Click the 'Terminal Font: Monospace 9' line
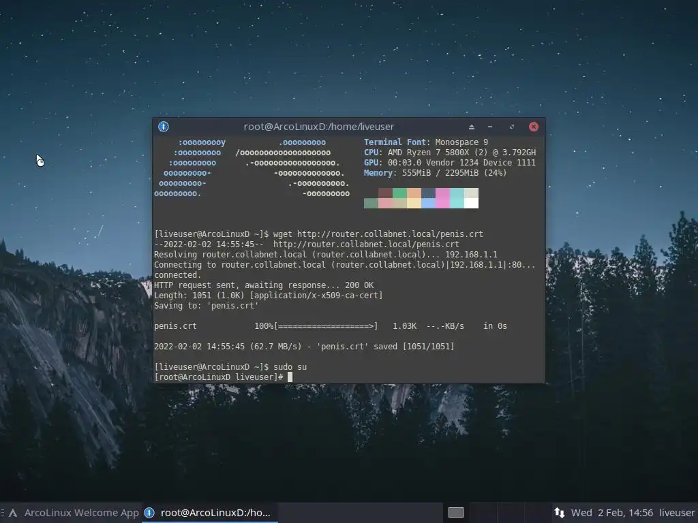Viewport: 698px width, 523px height. point(426,142)
